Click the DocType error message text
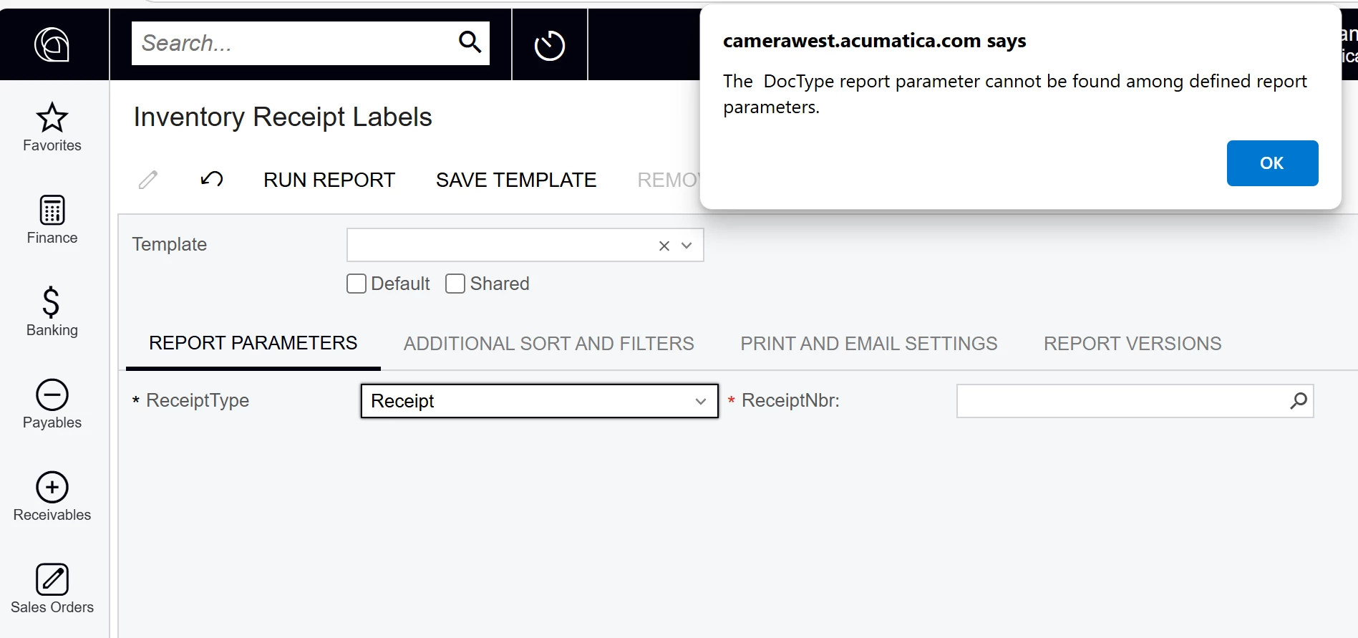The width and height of the screenshot is (1358, 638). pyautogui.click(x=1015, y=94)
